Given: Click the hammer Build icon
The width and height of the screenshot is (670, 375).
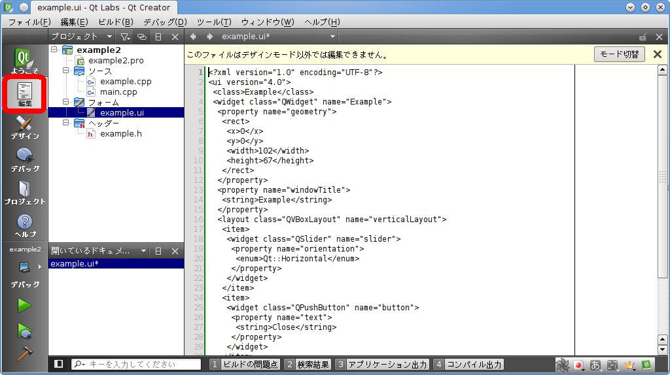Looking at the screenshot, I should pyautogui.click(x=24, y=353).
